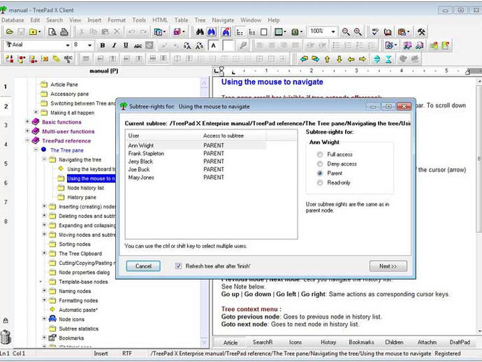Viewport: 482px width, 362px height.
Task: Click the white background color swatch
Action: (228, 45)
